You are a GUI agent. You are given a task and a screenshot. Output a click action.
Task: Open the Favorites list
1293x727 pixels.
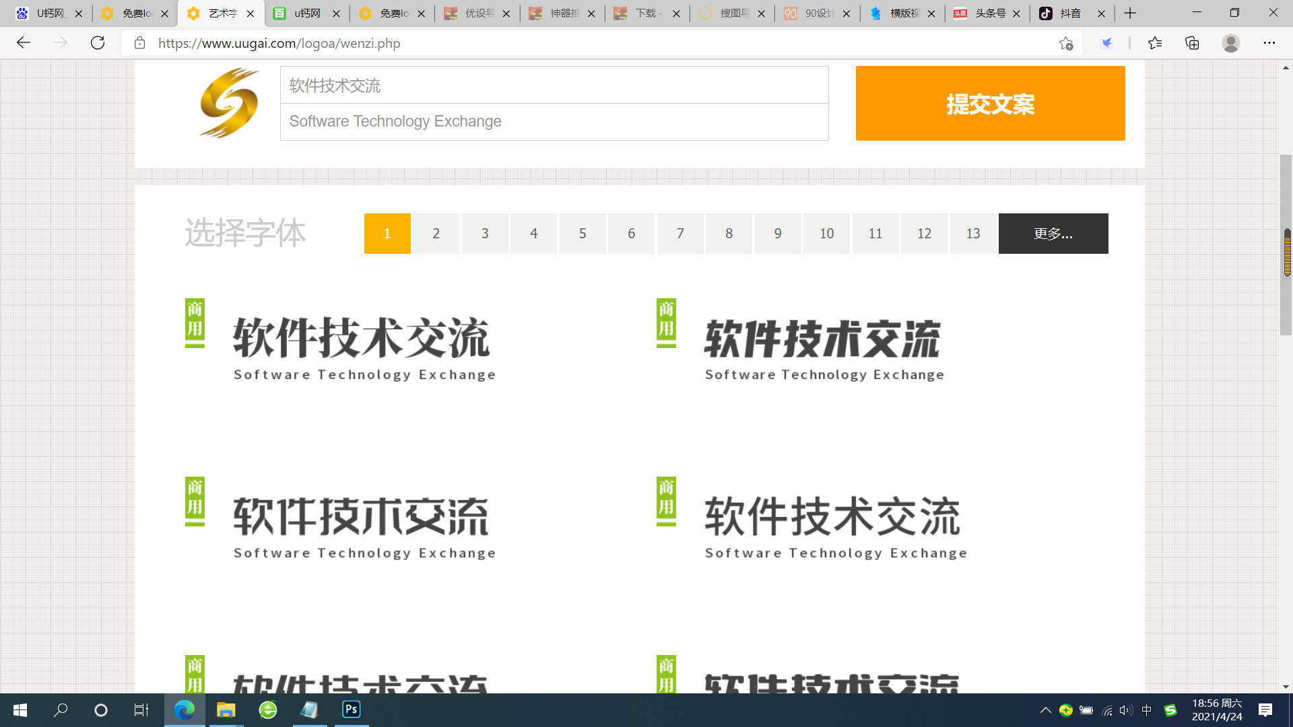1155,42
